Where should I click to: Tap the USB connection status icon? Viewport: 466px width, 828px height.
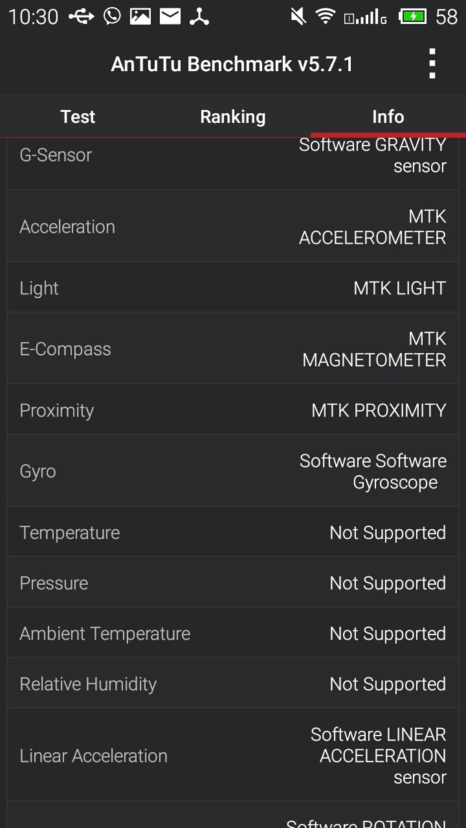tap(82, 16)
